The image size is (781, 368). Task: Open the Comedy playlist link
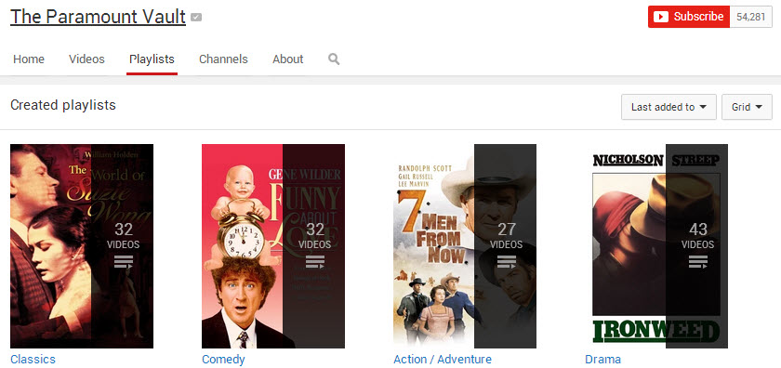223,359
